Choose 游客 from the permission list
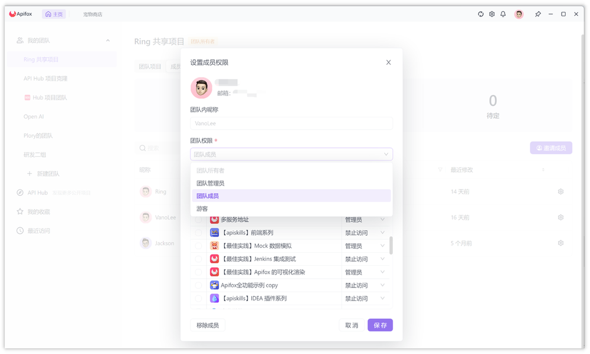Viewport: 590px width, 354px height. (x=202, y=209)
